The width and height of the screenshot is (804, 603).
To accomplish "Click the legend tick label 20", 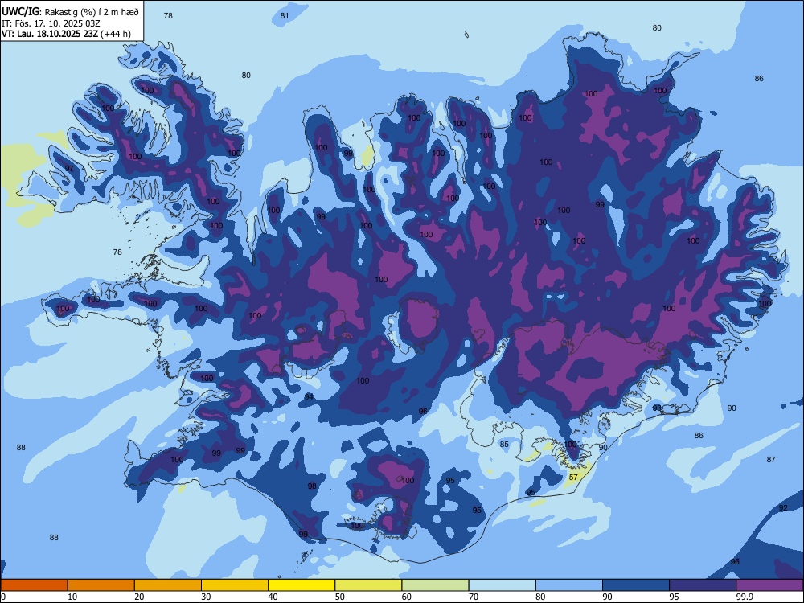I will tap(139, 597).
